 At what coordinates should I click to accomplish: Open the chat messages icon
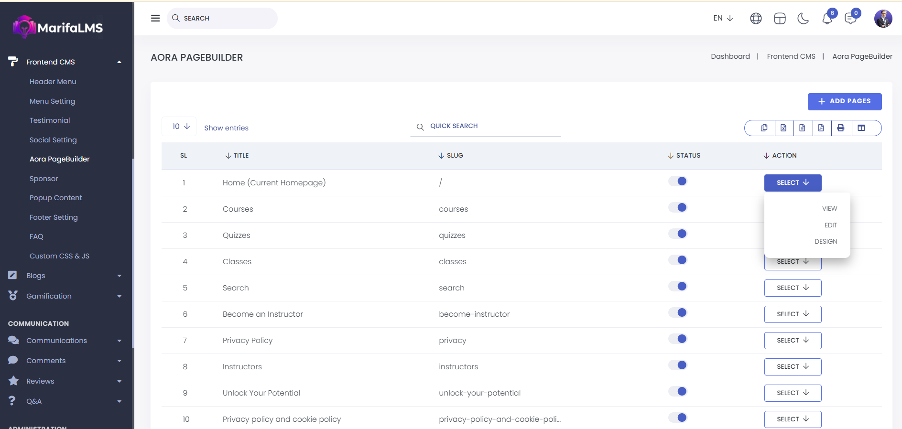(850, 19)
